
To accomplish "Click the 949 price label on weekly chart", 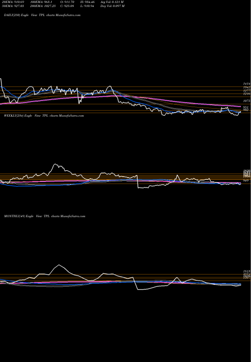I will 246,180.
